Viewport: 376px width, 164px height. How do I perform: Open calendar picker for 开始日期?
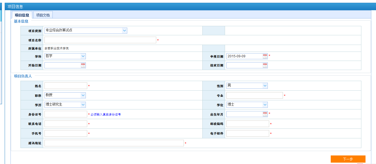tap(83, 65)
